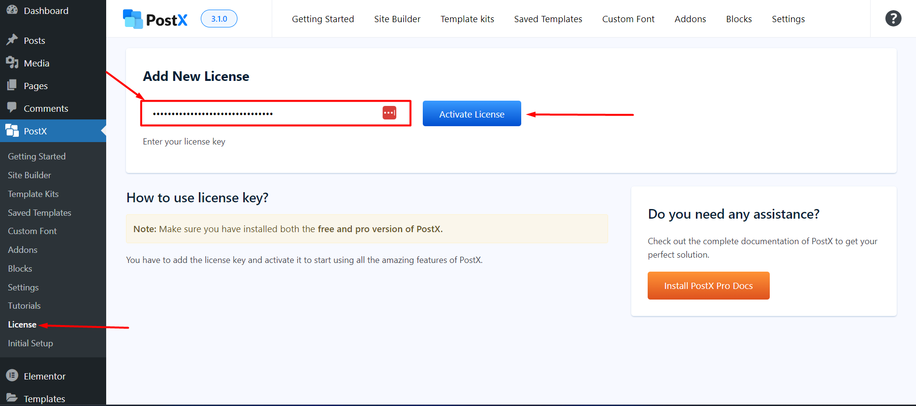The image size is (916, 406).
Task: Click the Templates folder icon
Action: pyautogui.click(x=12, y=398)
